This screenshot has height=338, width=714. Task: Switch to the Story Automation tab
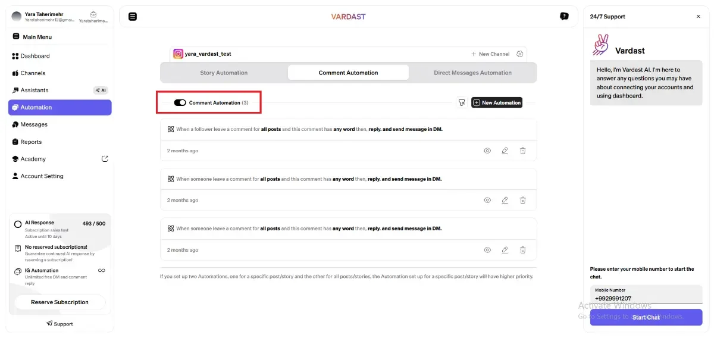point(224,73)
